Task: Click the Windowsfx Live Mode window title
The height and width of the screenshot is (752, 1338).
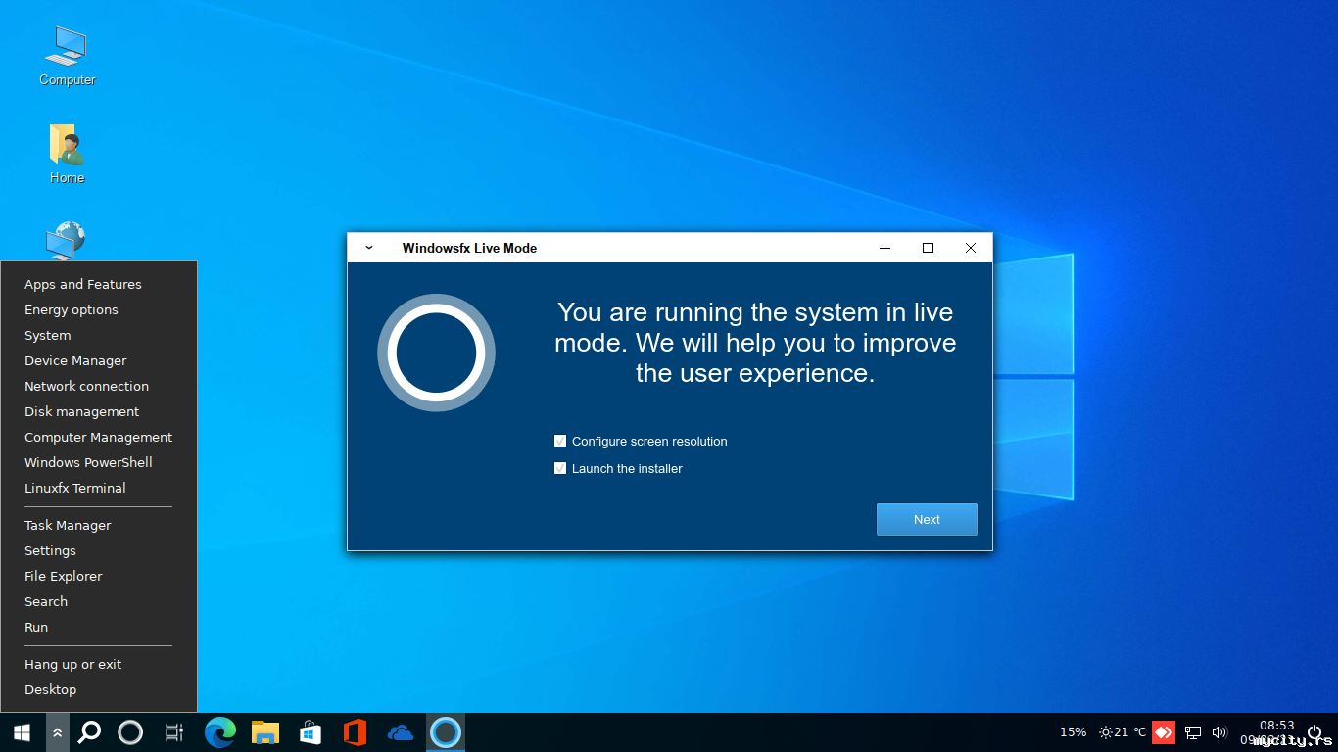Action: 469,248
